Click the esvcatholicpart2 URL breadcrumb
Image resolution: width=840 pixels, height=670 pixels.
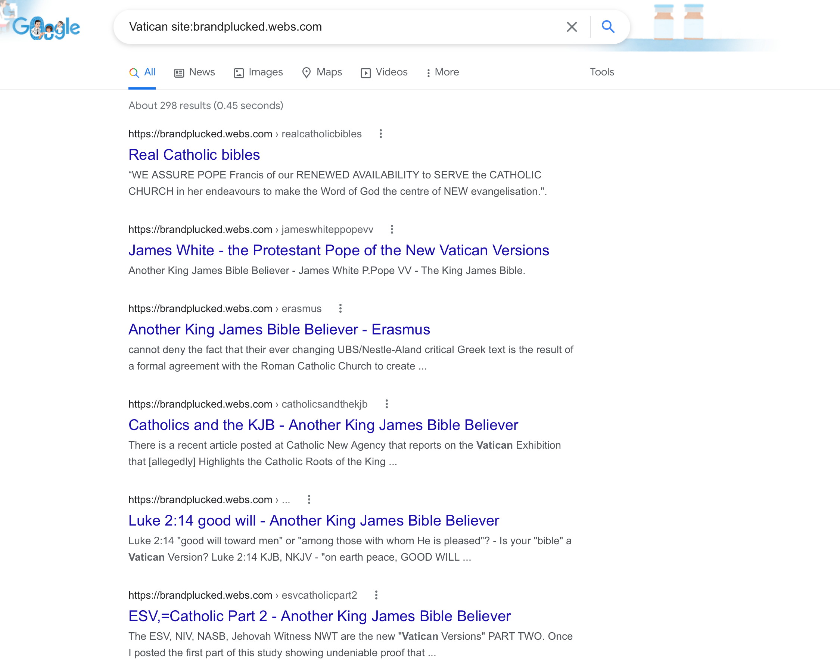243,595
